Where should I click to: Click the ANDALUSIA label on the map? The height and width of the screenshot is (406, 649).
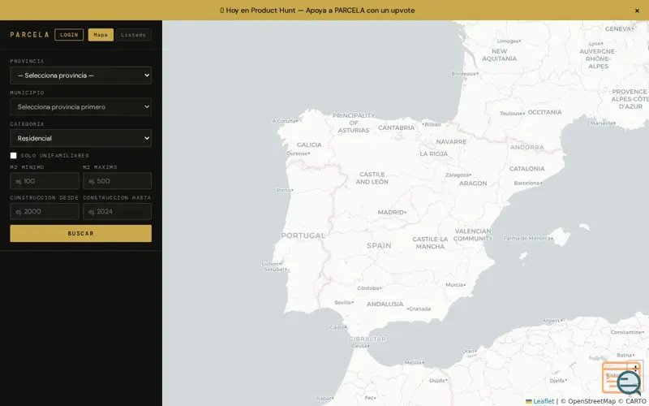385,304
